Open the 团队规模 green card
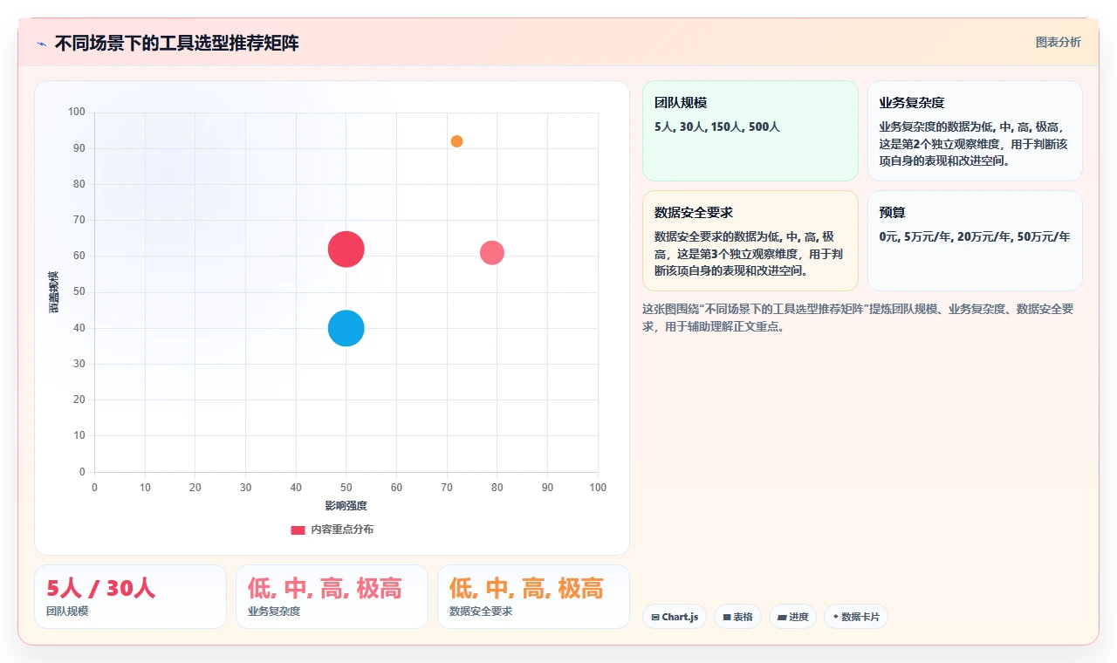Image resolution: width=1117 pixels, height=663 pixels. [750, 131]
